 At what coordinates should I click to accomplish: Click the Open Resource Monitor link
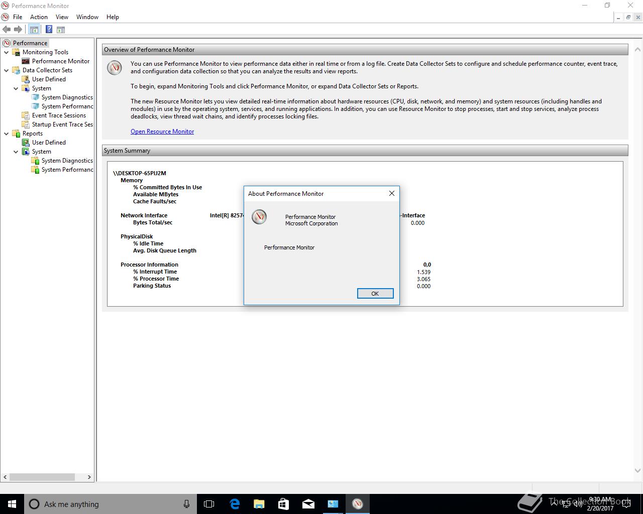[162, 132]
